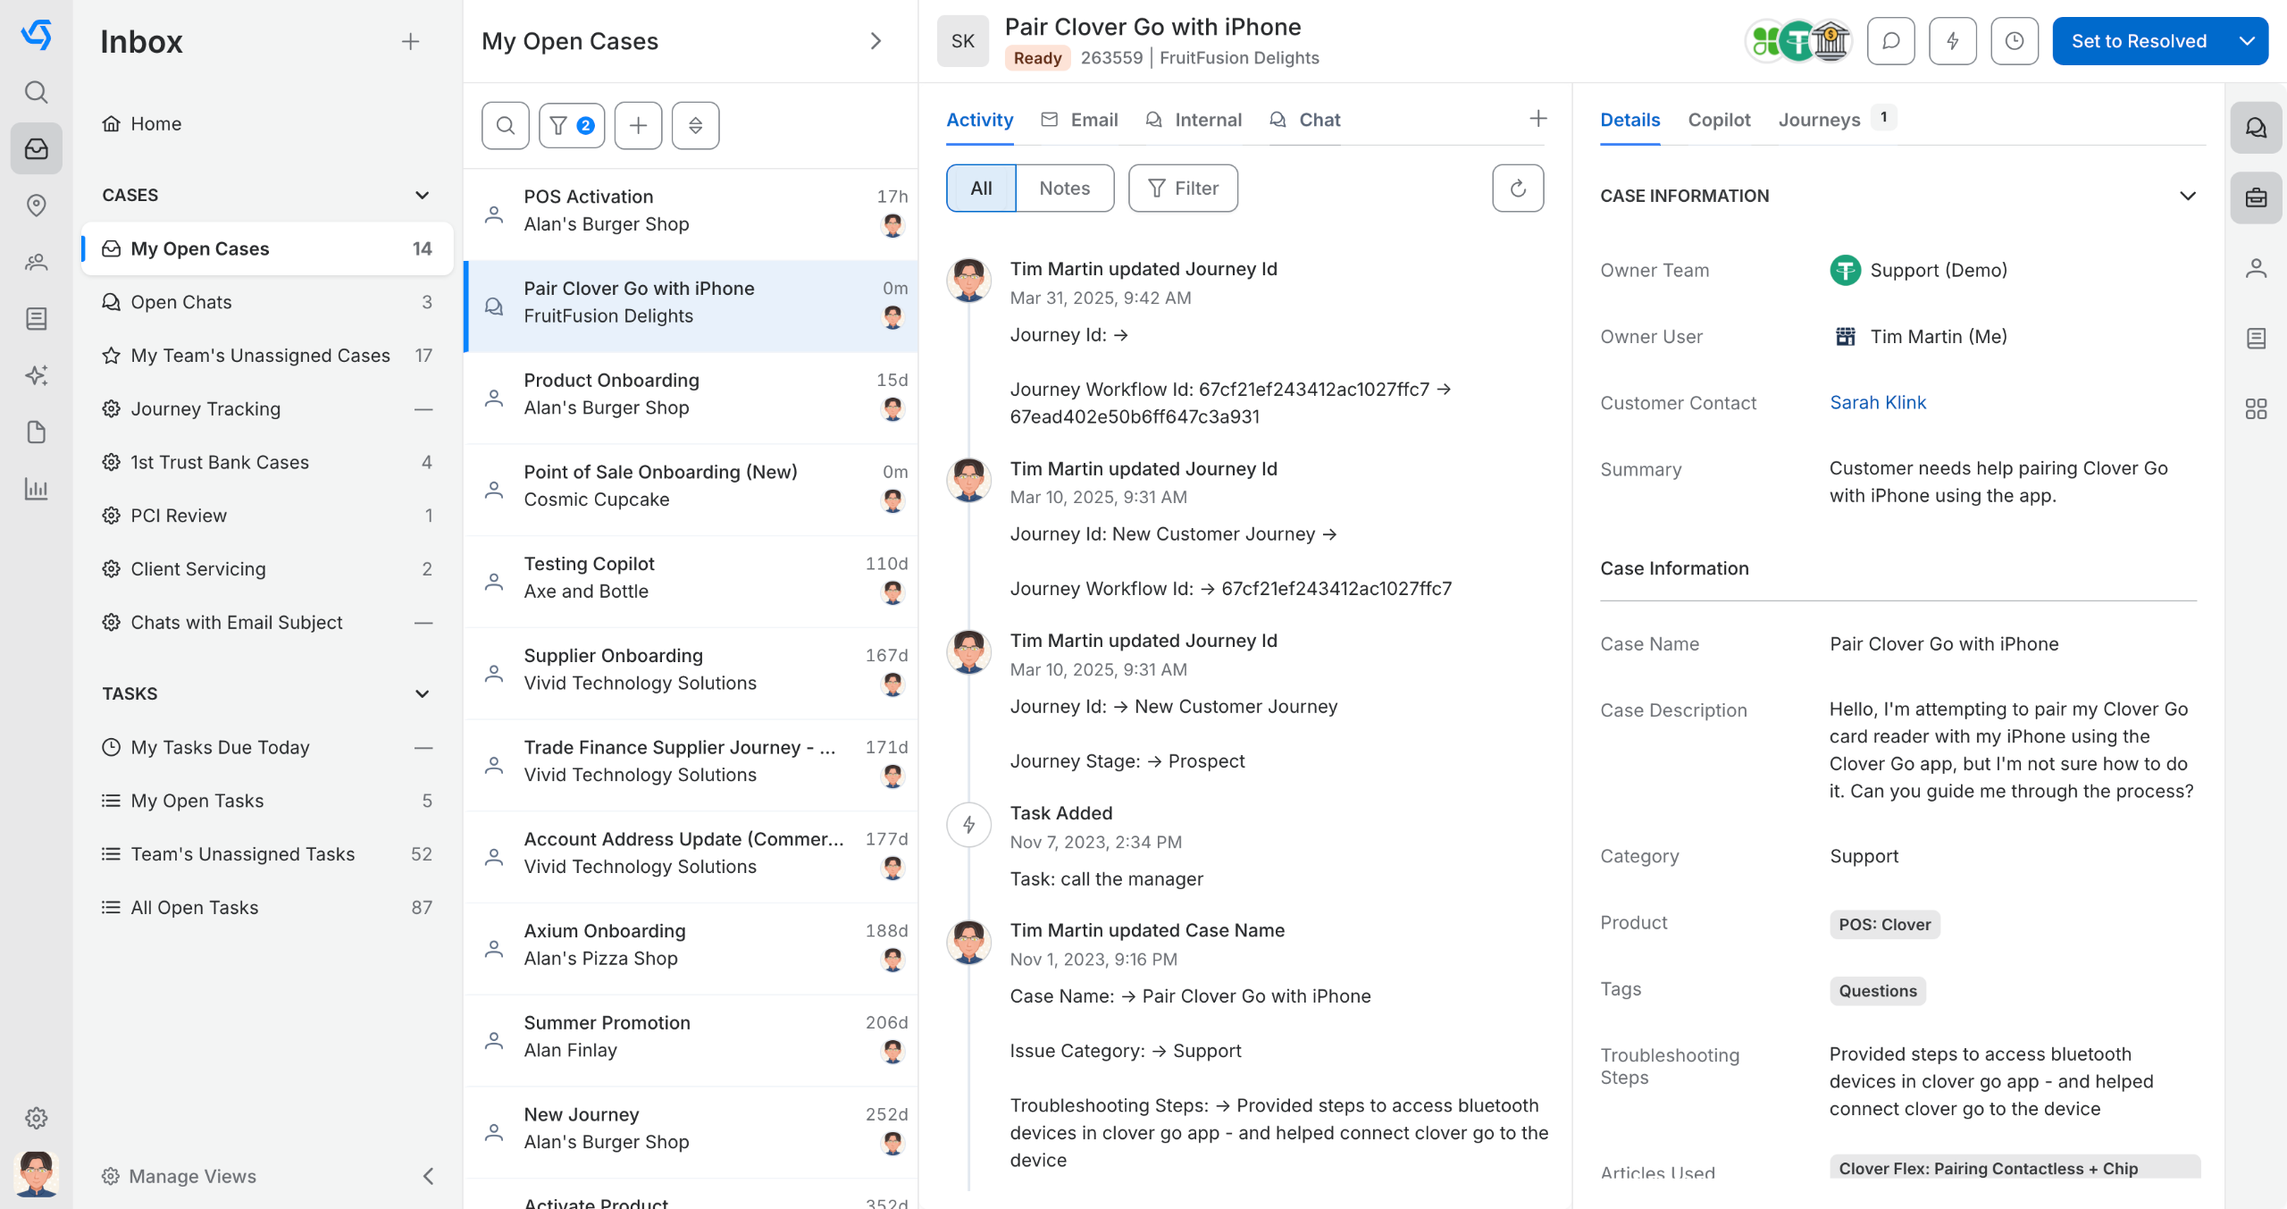This screenshot has width=2287, height=1209.
Task: Click the lightning bolt macro icon in header
Action: click(x=1952, y=41)
